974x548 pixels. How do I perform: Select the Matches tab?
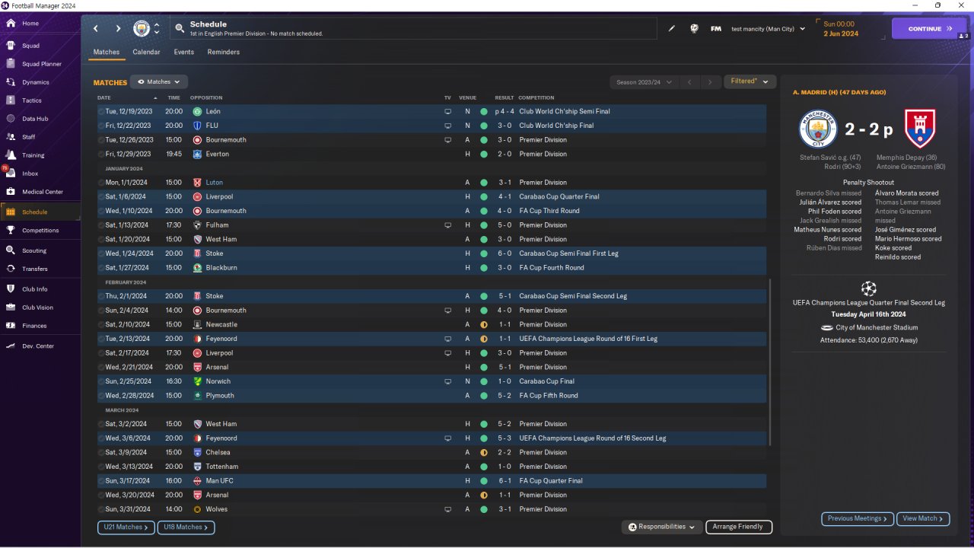(107, 53)
